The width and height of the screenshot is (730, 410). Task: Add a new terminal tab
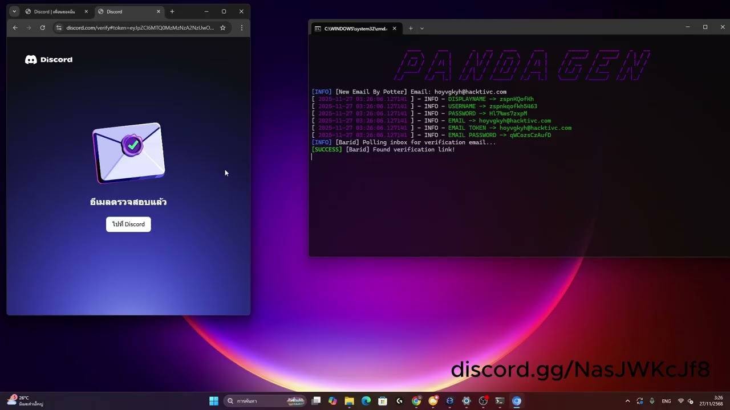point(410,28)
